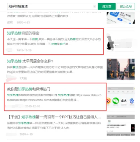This screenshot has height=142, width=140.
Task: Click the 搜公众号 button
Action: click(x=126, y=6)
